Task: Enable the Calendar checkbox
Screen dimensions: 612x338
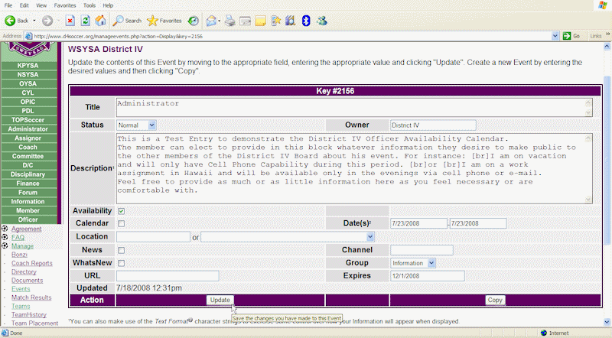Action: (x=122, y=223)
